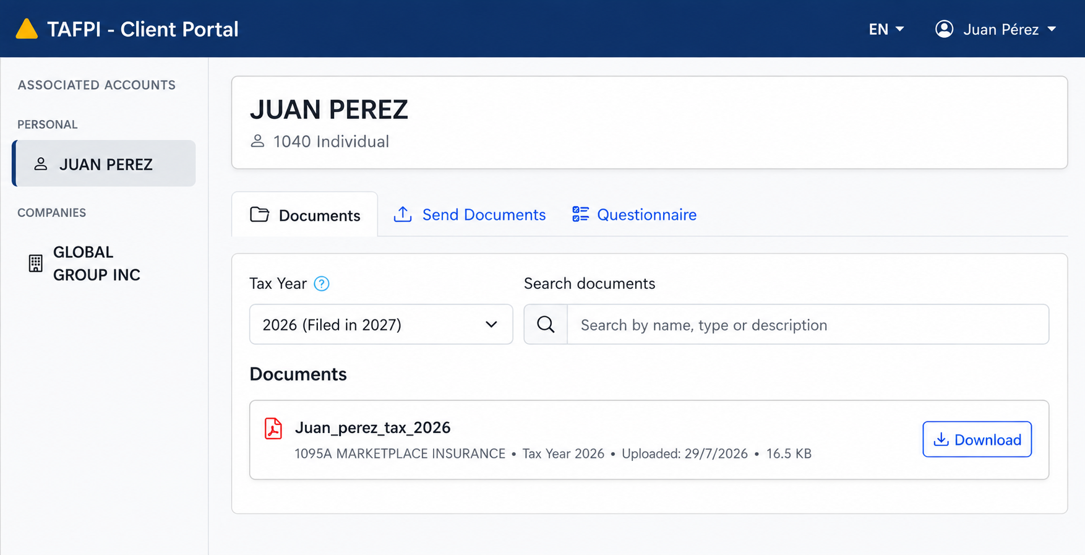1085x555 pixels.
Task: Click the JUAN PEREZ page heading
Action: [x=329, y=110]
